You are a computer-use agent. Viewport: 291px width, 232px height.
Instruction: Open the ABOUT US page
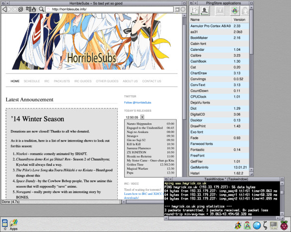click(130, 81)
